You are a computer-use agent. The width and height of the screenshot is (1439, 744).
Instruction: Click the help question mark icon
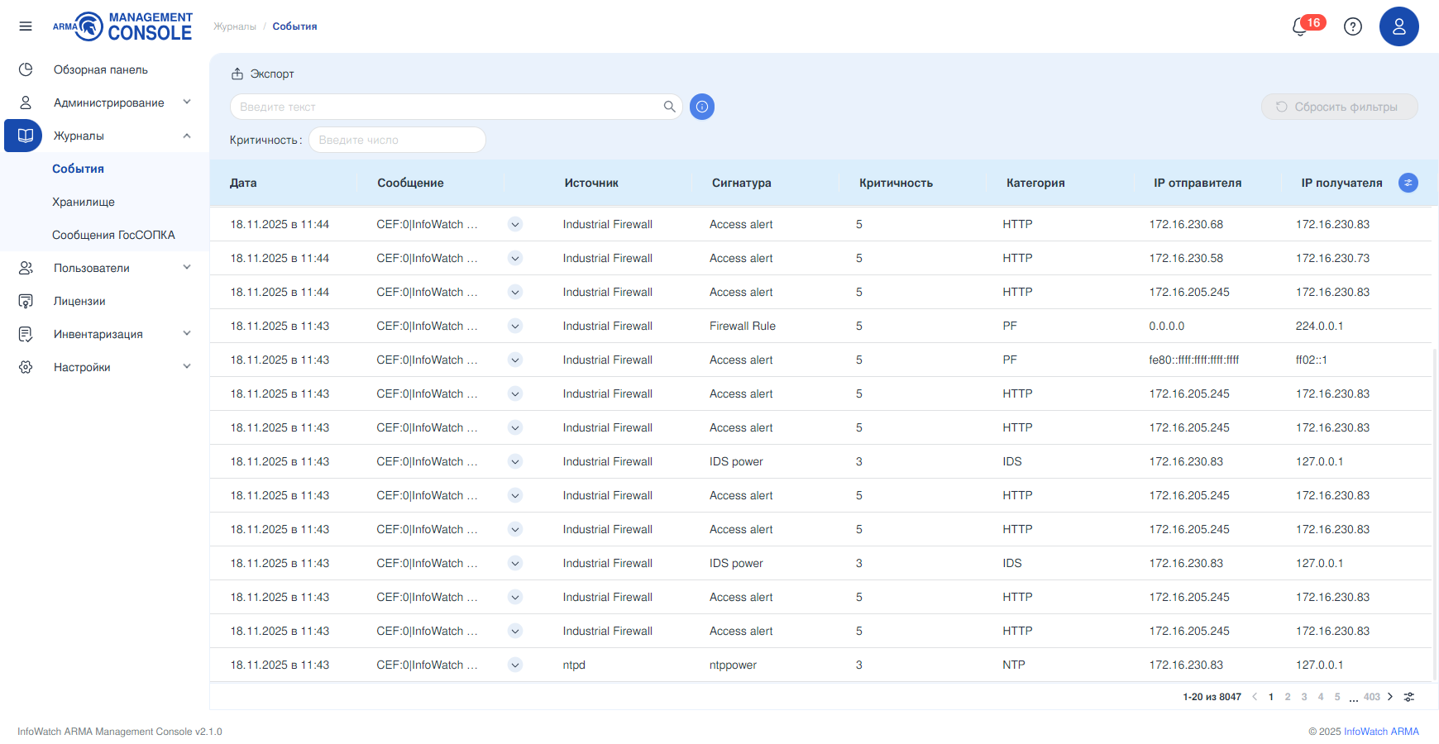[1353, 26]
